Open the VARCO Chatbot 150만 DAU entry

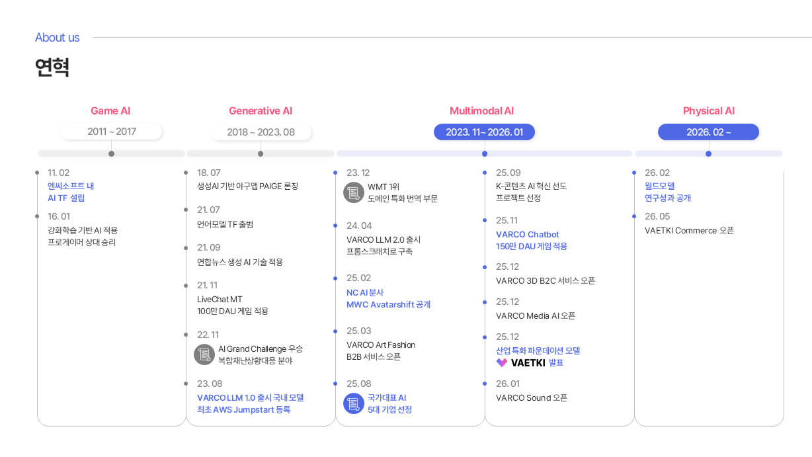pyautogui.click(x=532, y=240)
